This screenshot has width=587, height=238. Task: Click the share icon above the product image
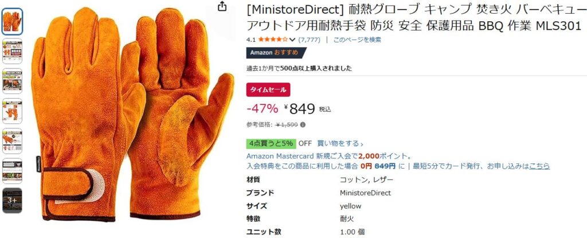click(222, 6)
